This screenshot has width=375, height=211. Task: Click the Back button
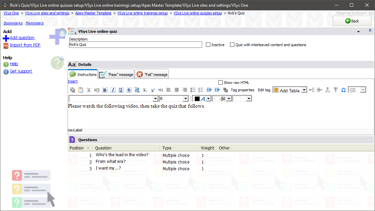(352, 21)
